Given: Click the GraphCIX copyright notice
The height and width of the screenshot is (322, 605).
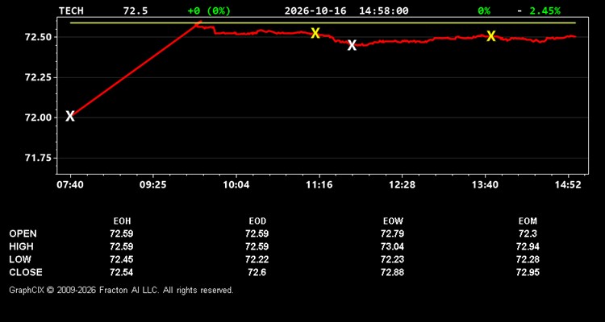Looking at the screenshot, I should [x=121, y=290].
